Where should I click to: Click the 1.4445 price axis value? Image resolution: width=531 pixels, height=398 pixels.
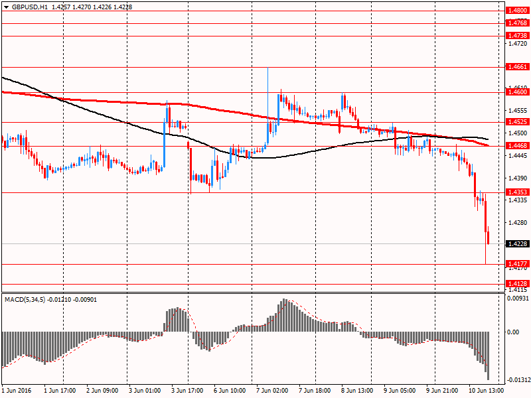[518, 155]
